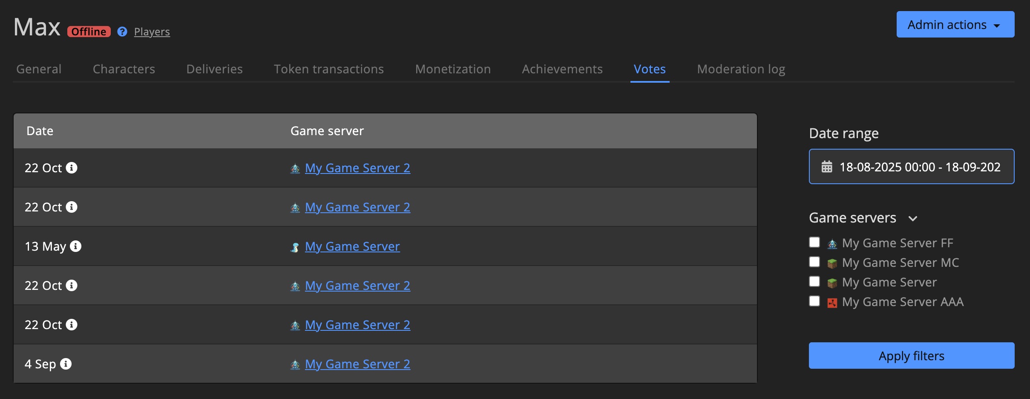Screen dimensions: 1030x399
Task: Check the My Game Server MC checkbox
Action: (x=814, y=261)
